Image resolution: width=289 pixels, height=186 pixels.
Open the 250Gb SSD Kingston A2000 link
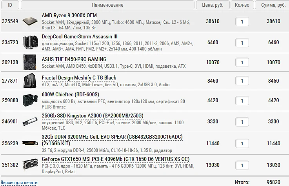tap(93, 116)
